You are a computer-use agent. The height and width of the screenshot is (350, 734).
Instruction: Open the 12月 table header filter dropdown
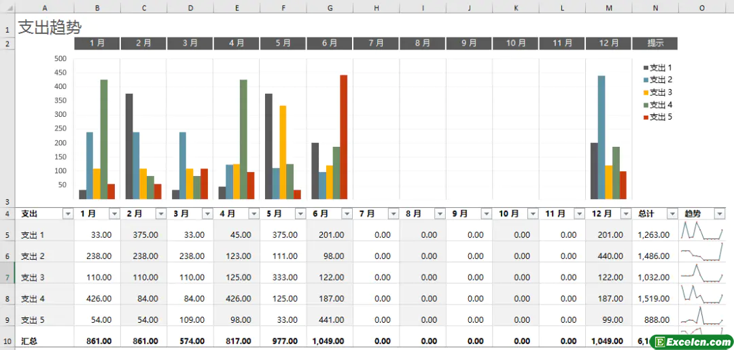click(625, 214)
